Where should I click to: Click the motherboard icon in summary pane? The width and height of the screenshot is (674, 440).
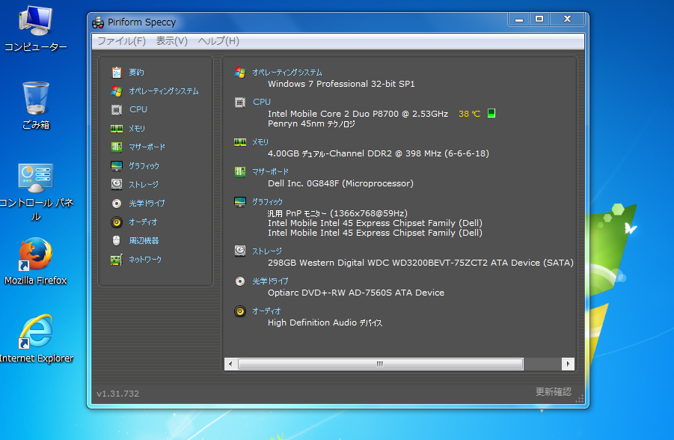click(x=240, y=172)
